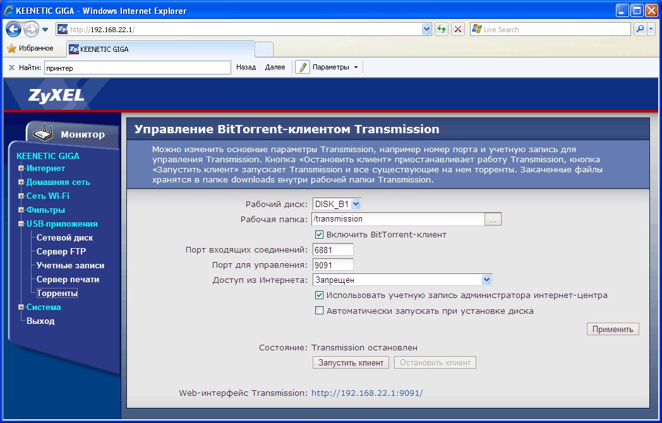Image resolution: width=662 pixels, height=423 pixels.
Task: Select the Торренты menu item
Action: (x=57, y=293)
